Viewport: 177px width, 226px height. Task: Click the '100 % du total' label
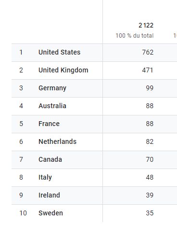point(135,36)
